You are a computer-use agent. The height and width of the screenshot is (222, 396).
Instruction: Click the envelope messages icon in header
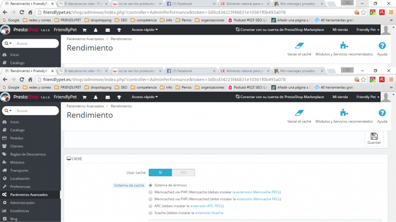tap(107, 97)
